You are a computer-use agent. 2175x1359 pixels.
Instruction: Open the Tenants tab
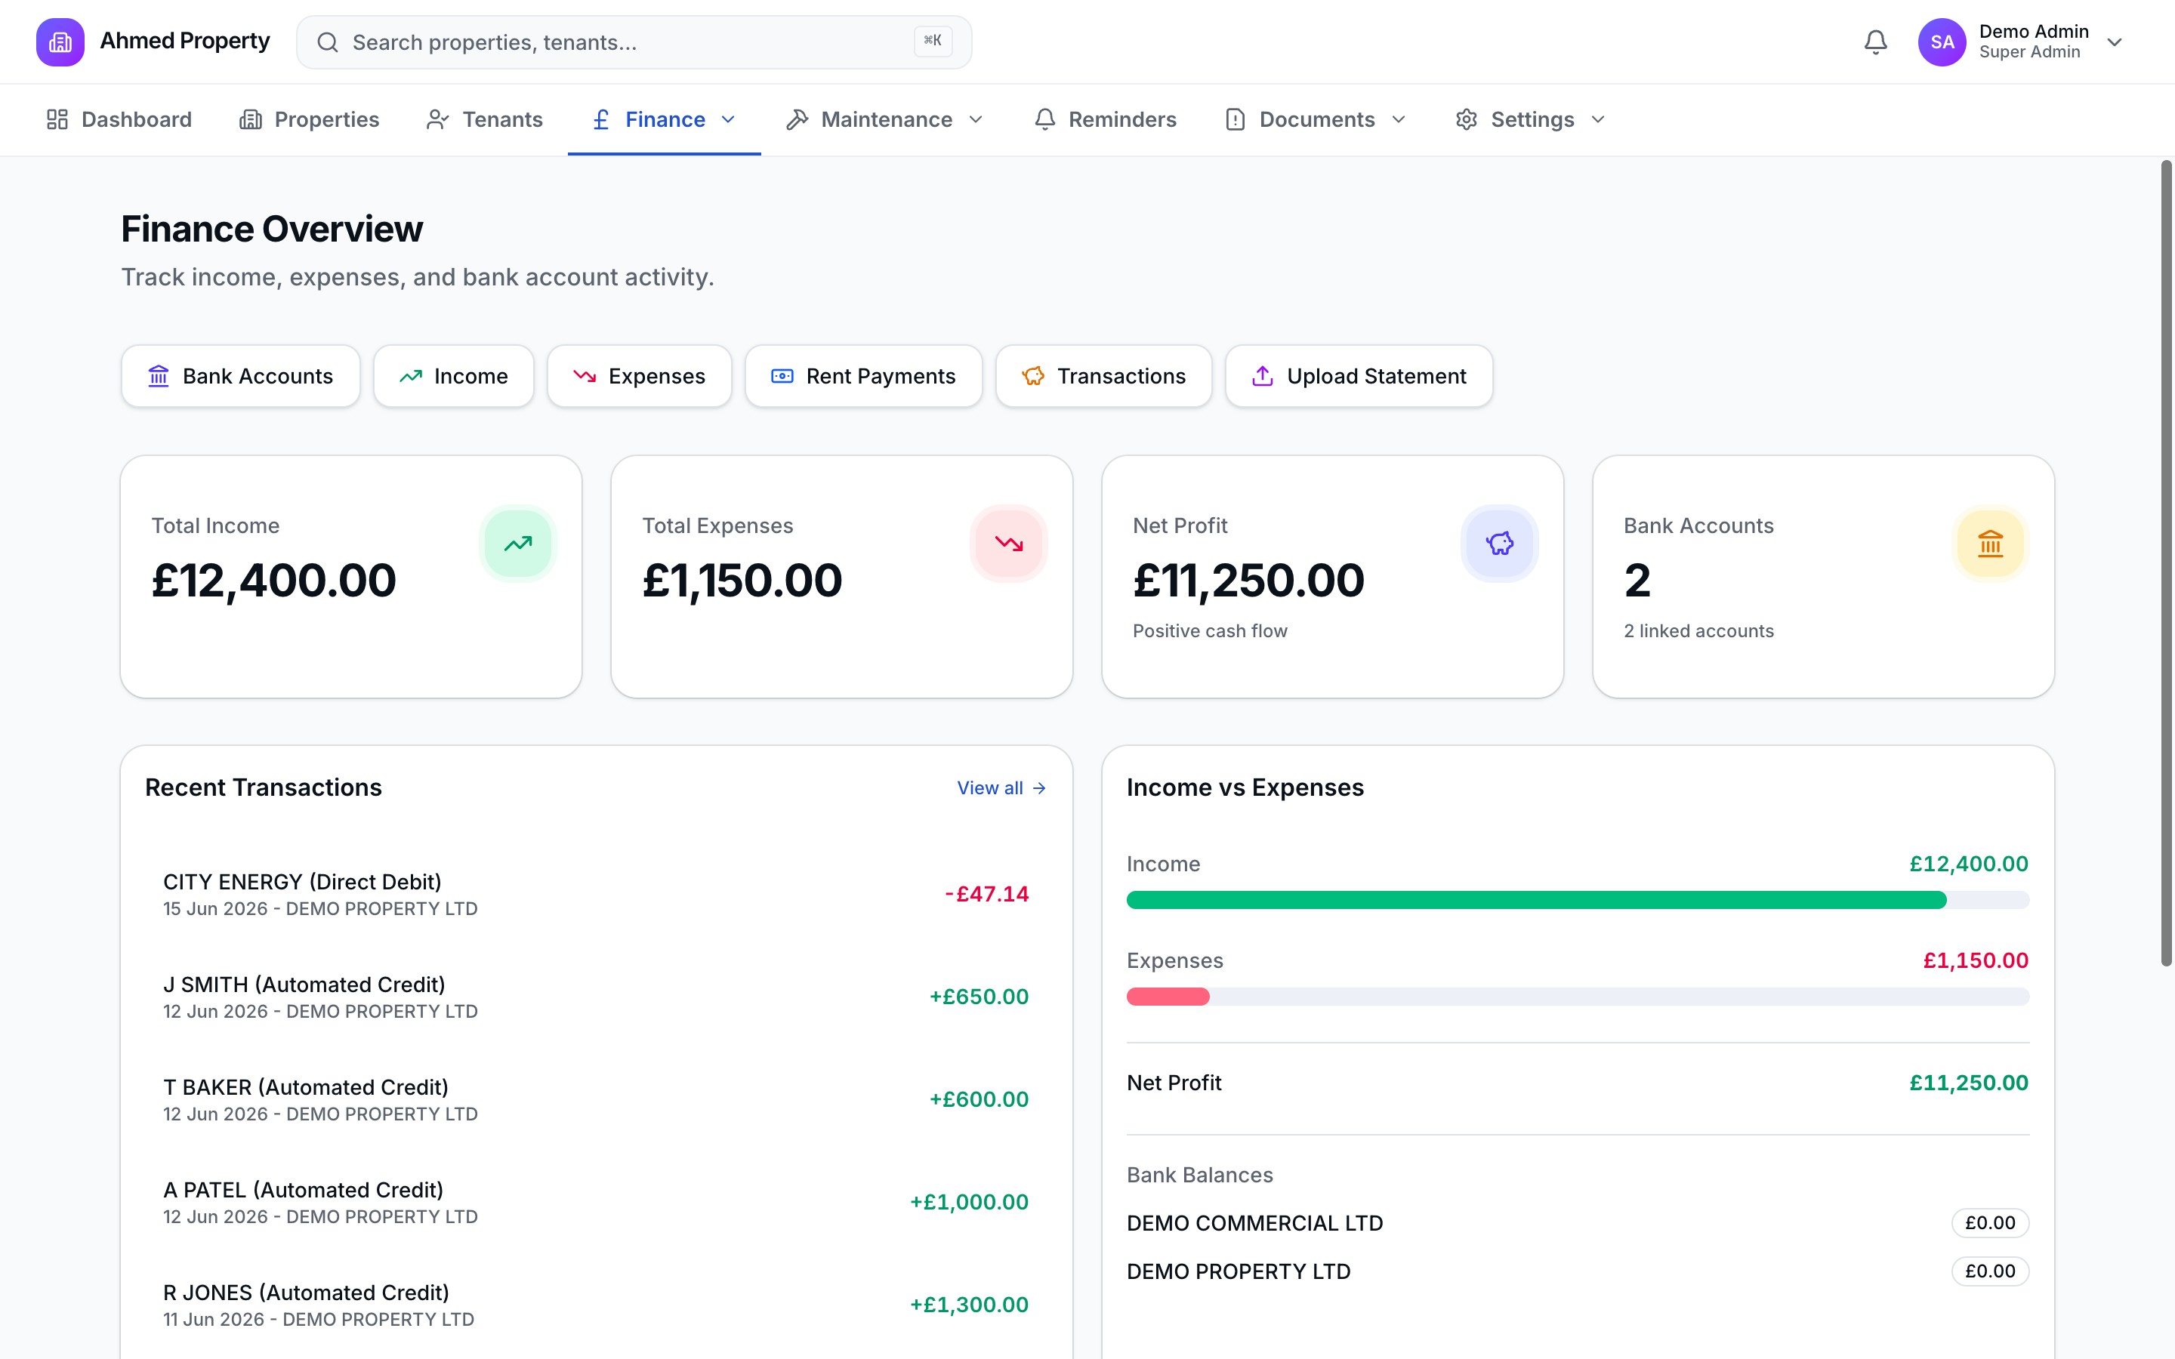[x=484, y=119]
